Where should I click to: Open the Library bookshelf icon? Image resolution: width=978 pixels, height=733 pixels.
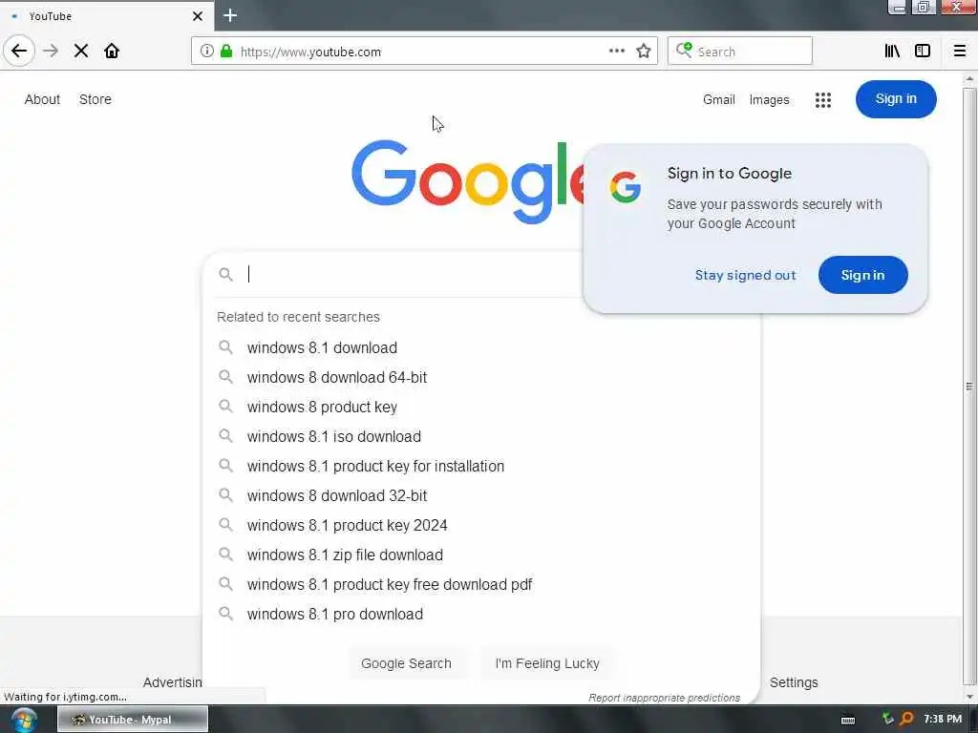[x=892, y=52]
